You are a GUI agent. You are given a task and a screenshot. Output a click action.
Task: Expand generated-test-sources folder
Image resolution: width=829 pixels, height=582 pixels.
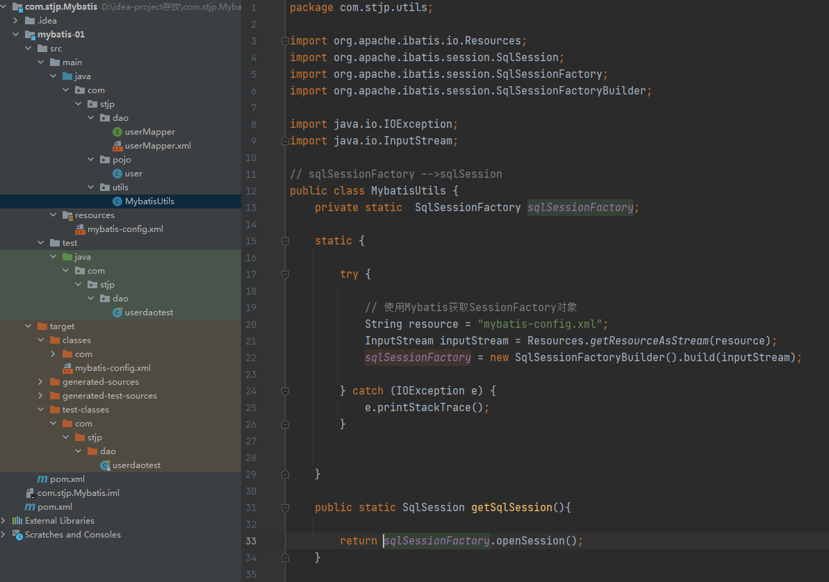(x=41, y=396)
